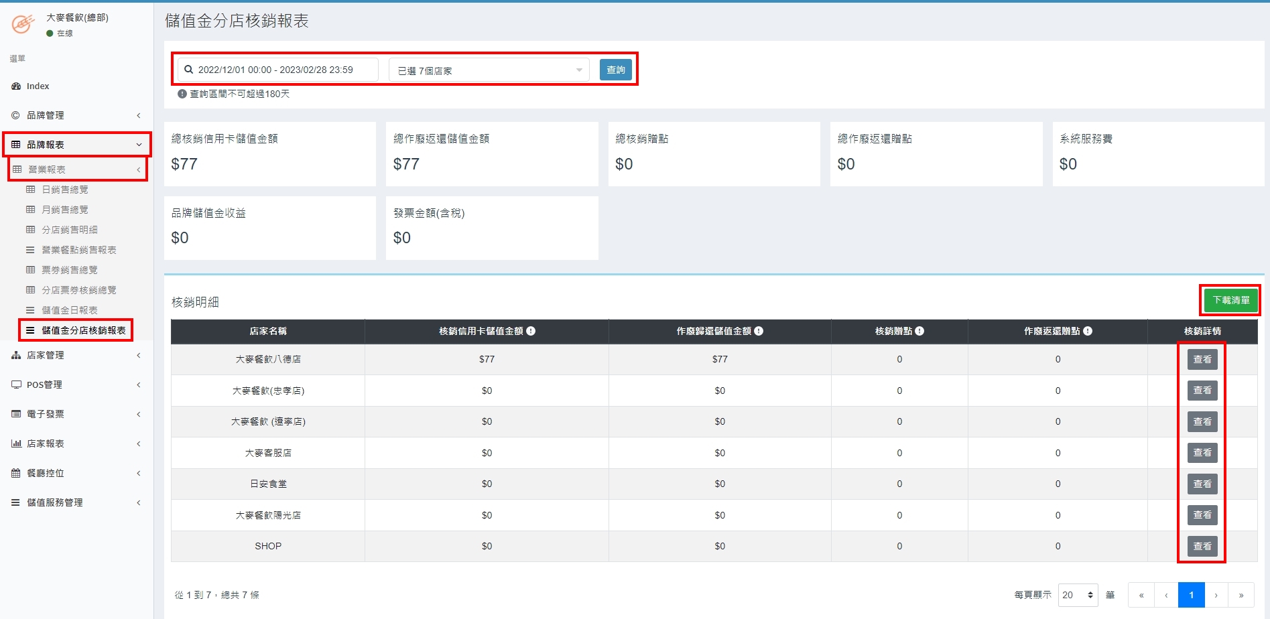
Task: Click the green 下載清單 download button
Action: 1230,300
